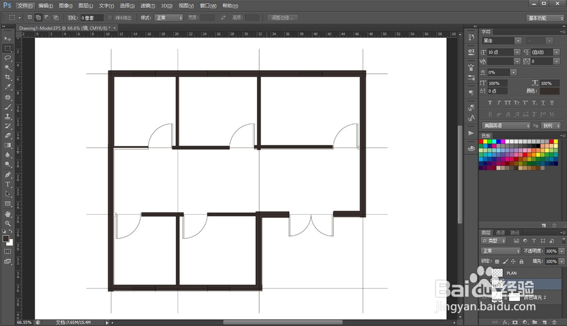Select the Blur tool
This screenshot has height=326, width=567.
tap(7, 155)
